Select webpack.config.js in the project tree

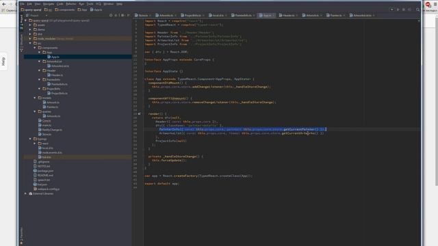pos(47,189)
